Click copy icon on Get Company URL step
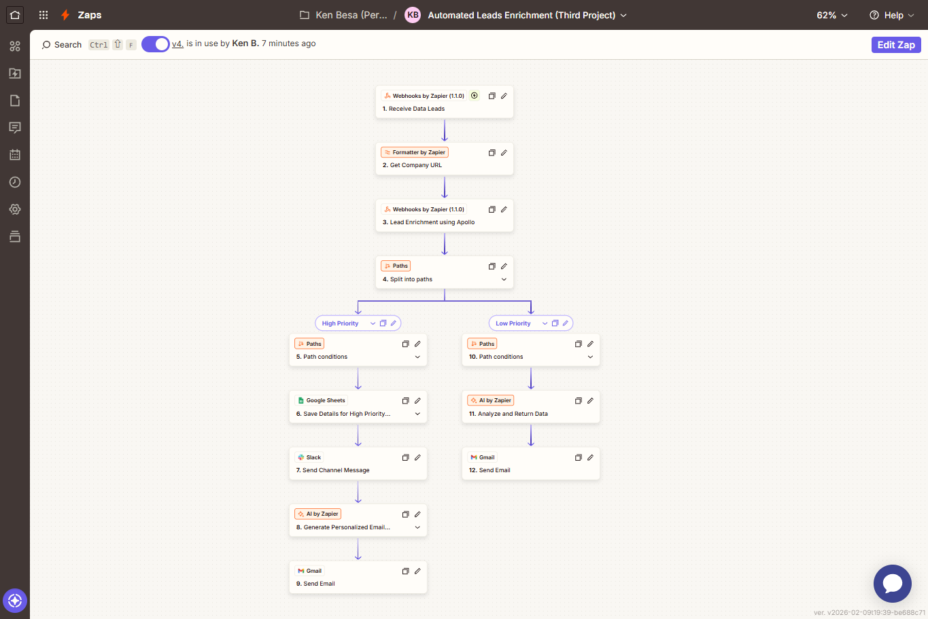928x619 pixels. coord(492,153)
